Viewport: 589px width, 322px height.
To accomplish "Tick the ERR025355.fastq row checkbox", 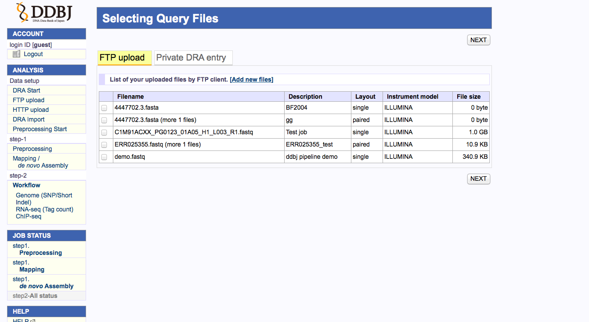I will coord(104,145).
